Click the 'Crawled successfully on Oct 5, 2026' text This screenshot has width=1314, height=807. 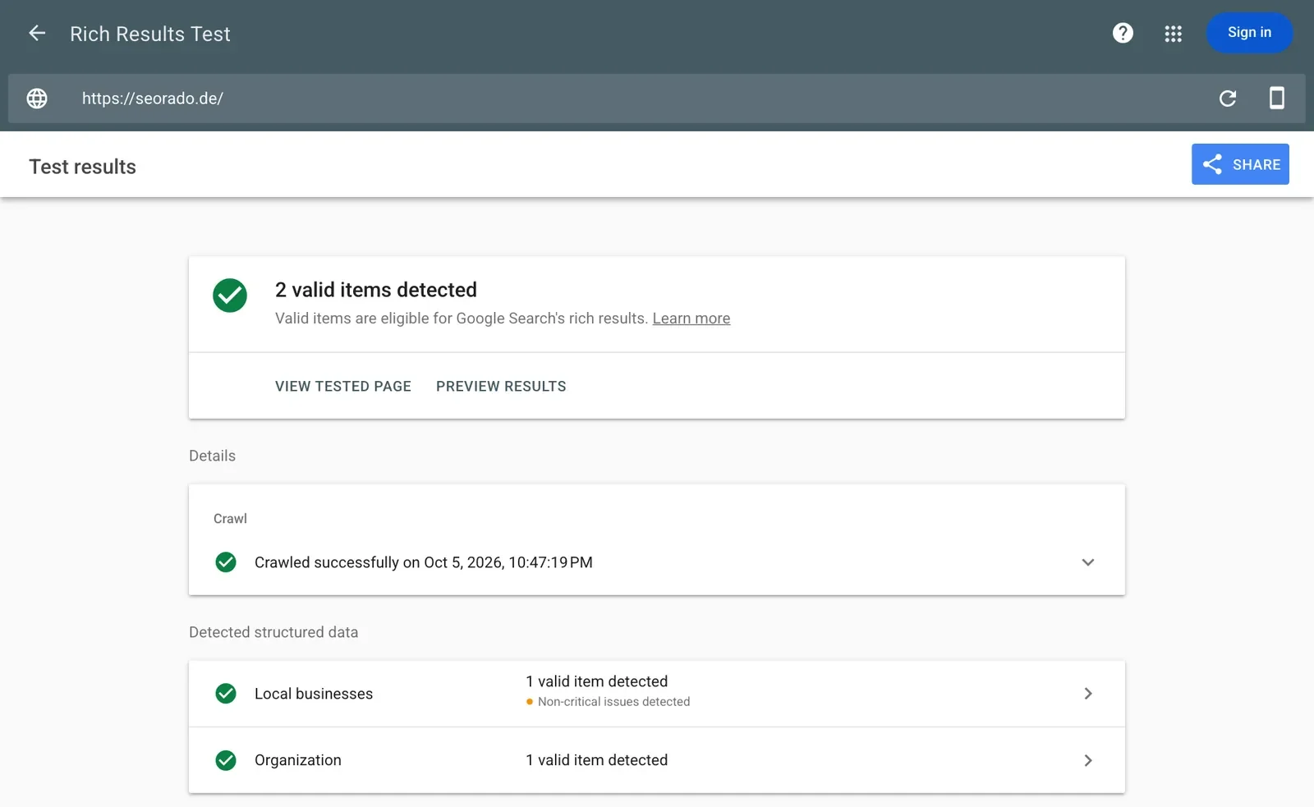point(424,562)
